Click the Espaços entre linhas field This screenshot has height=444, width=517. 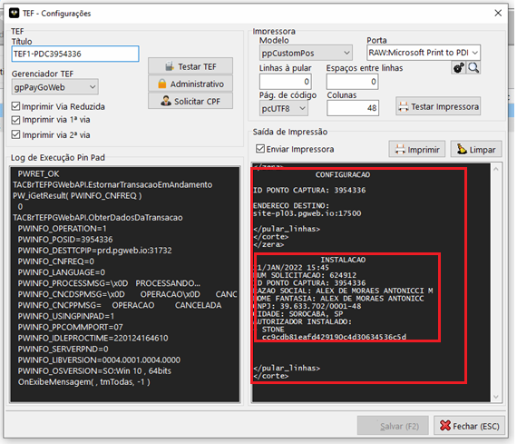[352, 82]
